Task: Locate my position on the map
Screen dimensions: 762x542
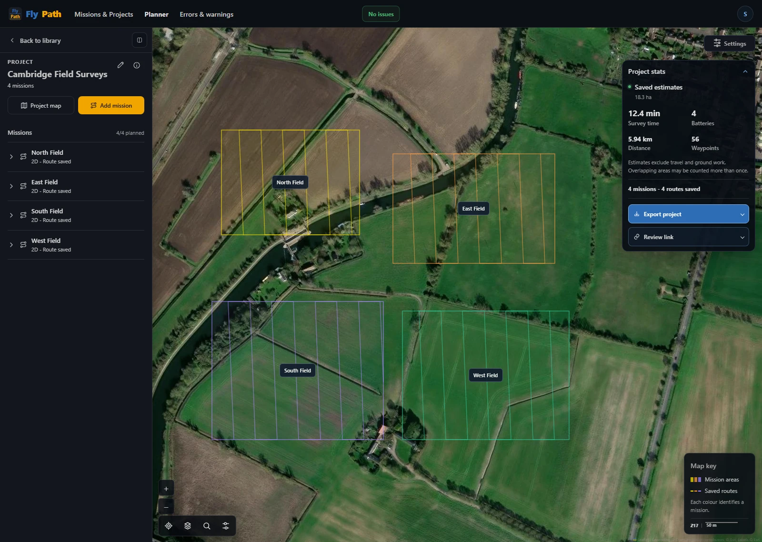Action: 169,526
